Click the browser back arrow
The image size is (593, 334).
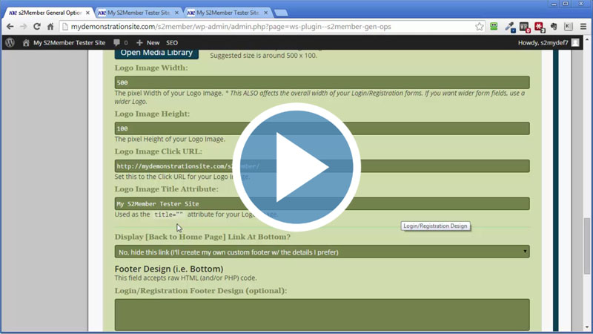10,27
